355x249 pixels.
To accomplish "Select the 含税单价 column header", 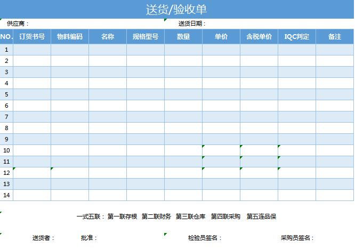I will (259, 37).
